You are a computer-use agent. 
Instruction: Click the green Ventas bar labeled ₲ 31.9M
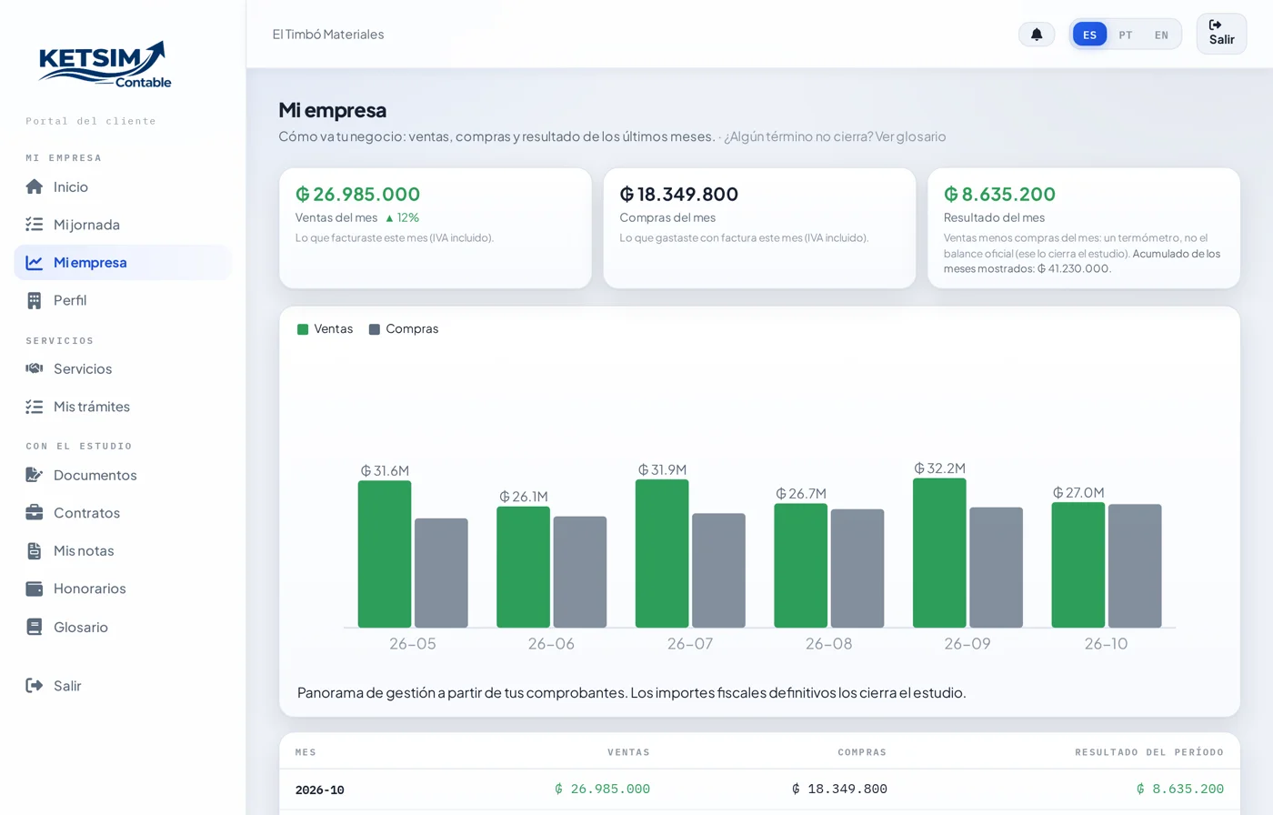[662, 553]
